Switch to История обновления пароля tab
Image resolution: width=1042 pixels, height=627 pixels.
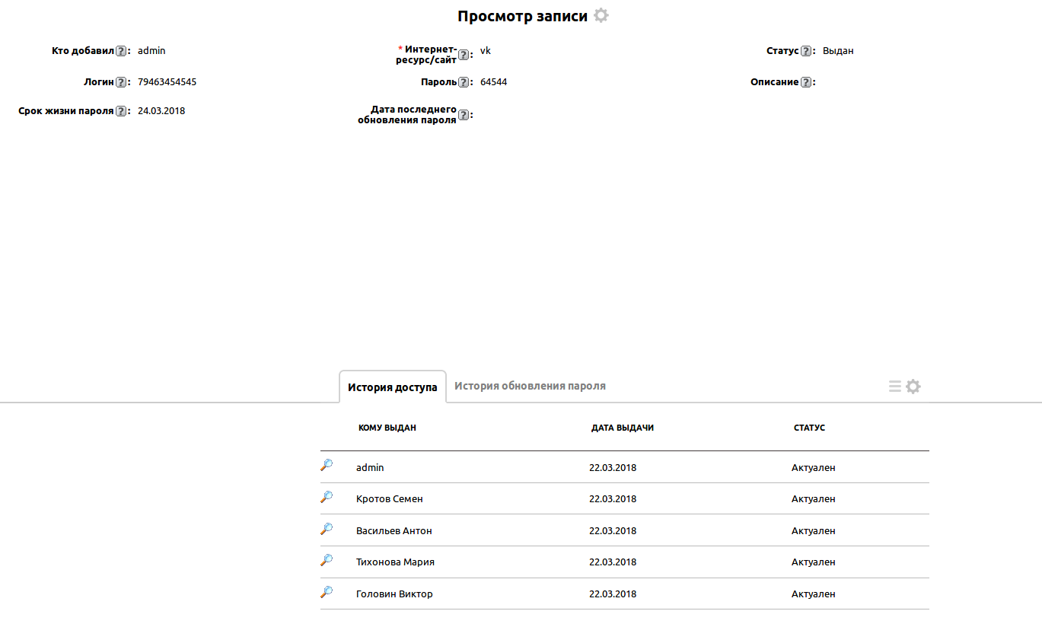coord(530,386)
